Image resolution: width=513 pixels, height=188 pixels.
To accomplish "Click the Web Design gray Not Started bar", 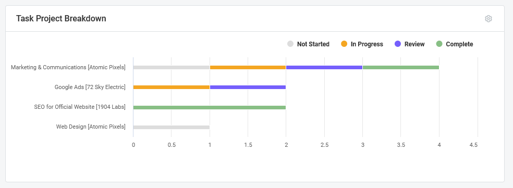I will [x=172, y=128].
